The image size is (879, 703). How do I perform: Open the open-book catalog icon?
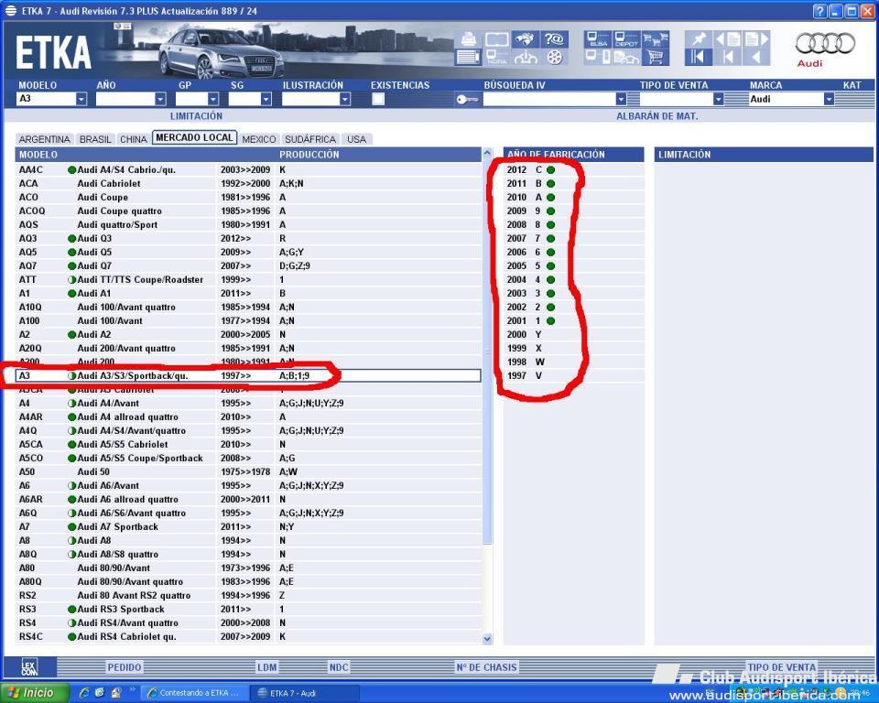496,39
